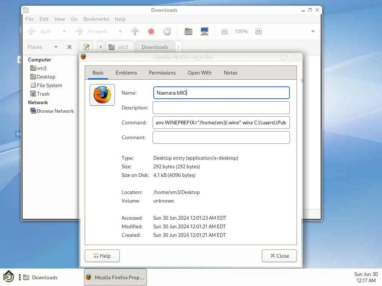Zoom in with the plus icon

pos(258,31)
